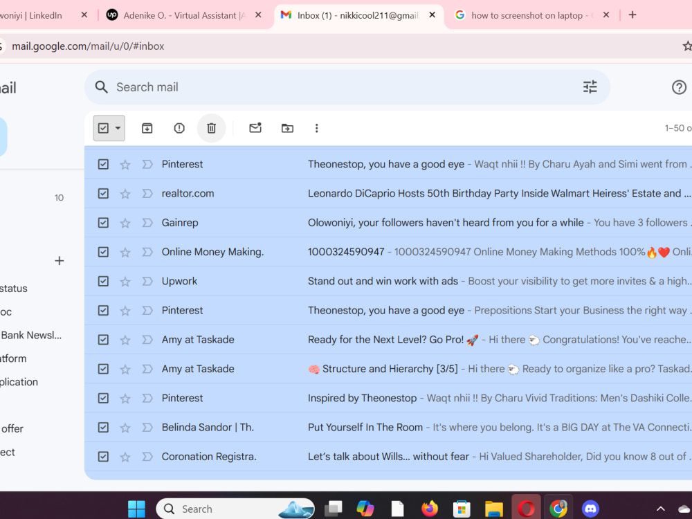Uncheck the Gainrep email checkbox
Image resolution: width=692 pixels, height=519 pixels.
(x=103, y=222)
